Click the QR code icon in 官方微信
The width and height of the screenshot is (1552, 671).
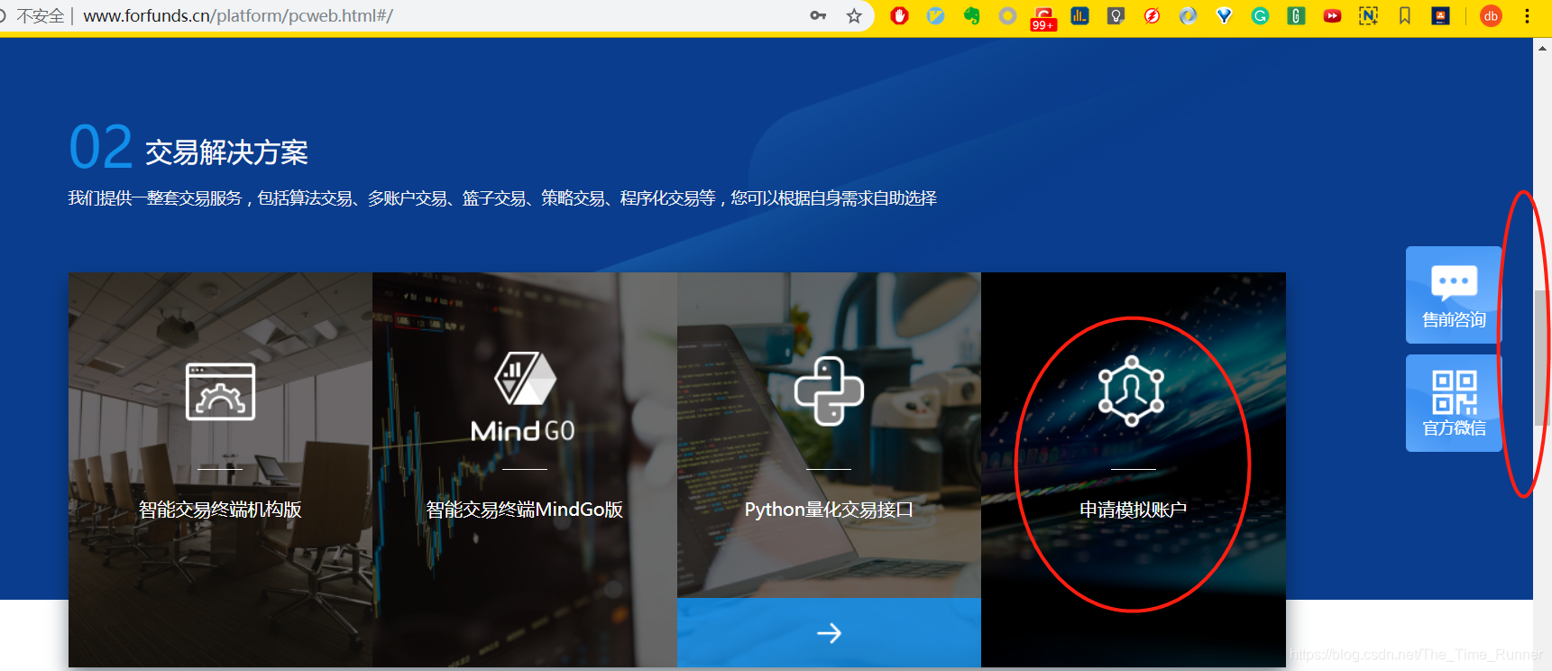tap(1454, 392)
